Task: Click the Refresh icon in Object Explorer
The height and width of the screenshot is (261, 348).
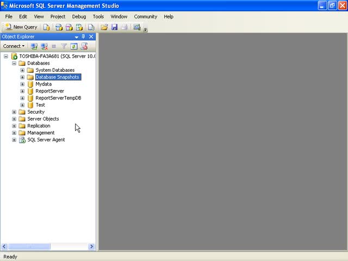Action: pyautogui.click(x=74, y=46)
